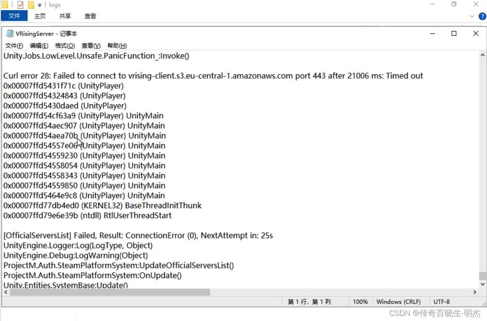Click the UnityEngine.Debug:LogWarning line
The width and height of the screenshot is (487, 321).
pos(76,255)
